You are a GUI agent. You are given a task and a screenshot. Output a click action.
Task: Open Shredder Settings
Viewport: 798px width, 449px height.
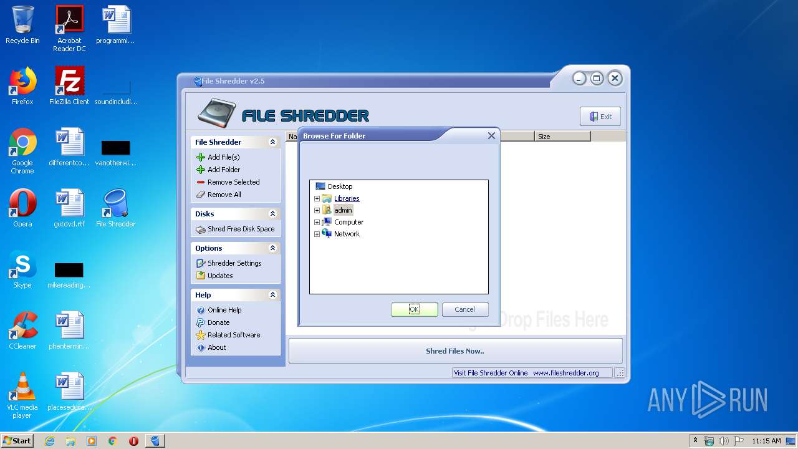coord(229,263)
